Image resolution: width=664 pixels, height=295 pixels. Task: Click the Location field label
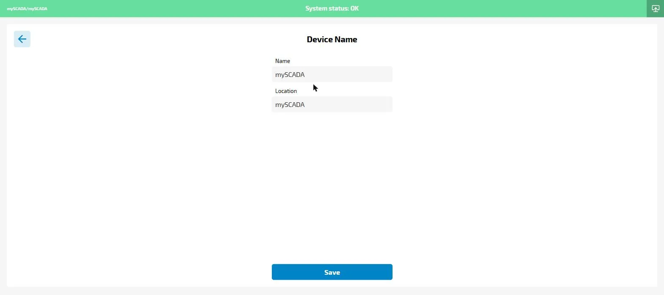(286, 91)
